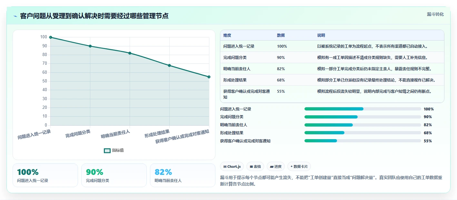Select the 表格 tag chip
The height and width of the screenshot is (200, 457).
[x=255, y=167]
